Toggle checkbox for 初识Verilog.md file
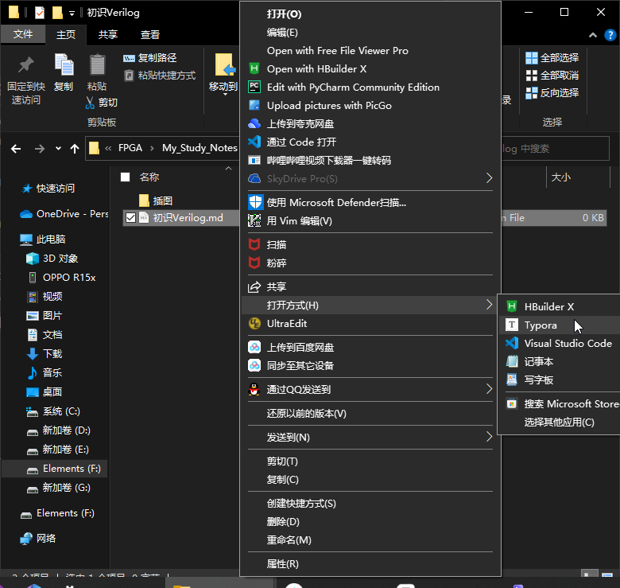Screen dimensions: 620x588 click(x=130, y=218)
